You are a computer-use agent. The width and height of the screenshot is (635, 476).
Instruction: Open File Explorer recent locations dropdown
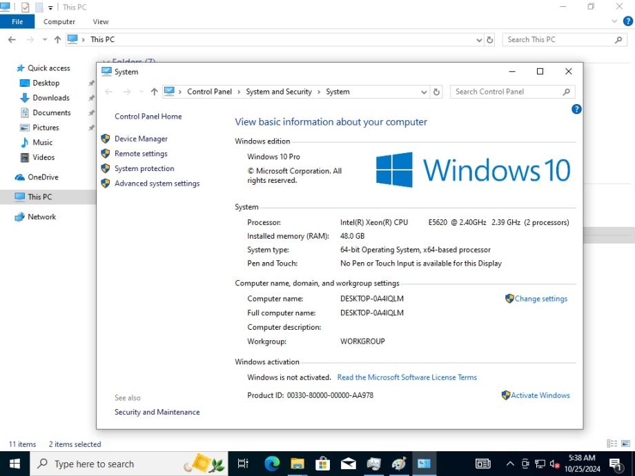pyautogui.click(x=45, y=40)
